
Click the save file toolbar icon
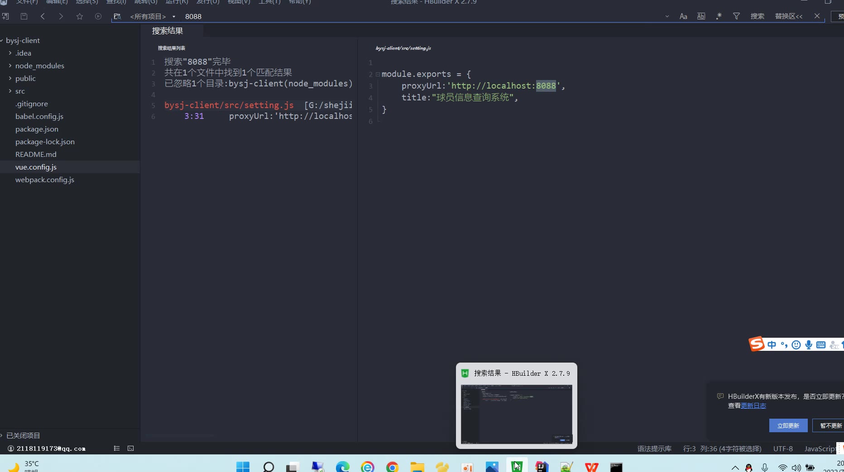click(x=24, y=16)
